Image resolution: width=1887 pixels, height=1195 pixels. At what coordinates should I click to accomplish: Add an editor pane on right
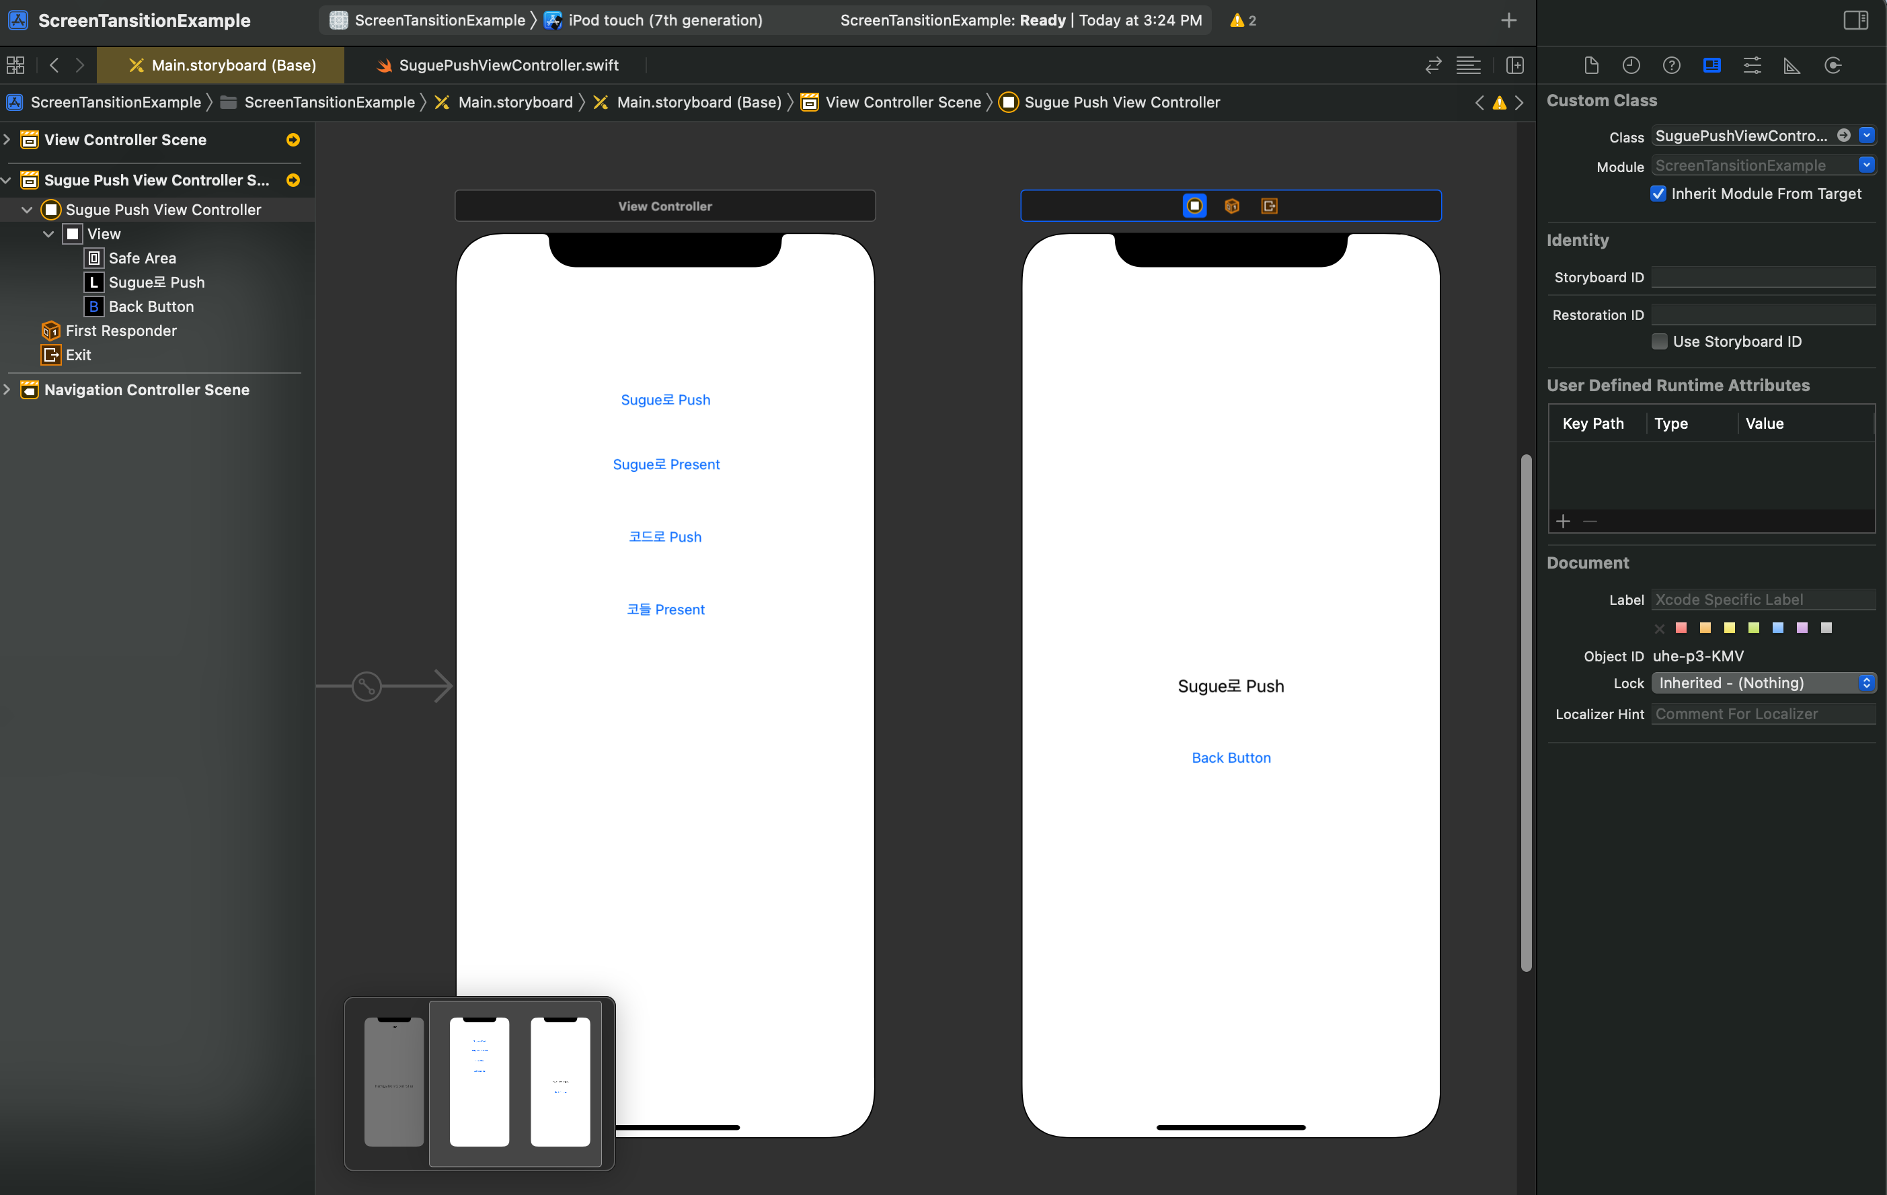(x=1514, y=65)
